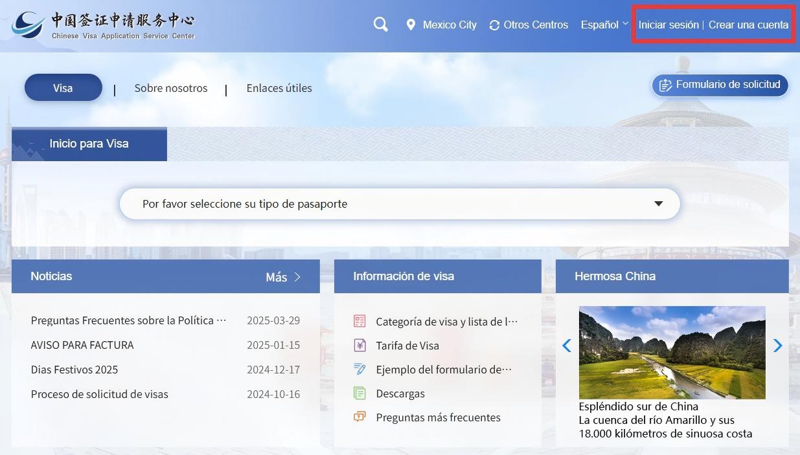
Task: Click the Formulario de solicitud button
Action: pyautogui.click(x=720, y=85)
